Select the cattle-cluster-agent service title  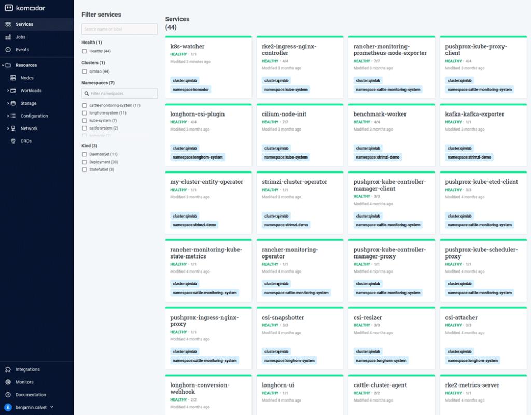(380, 385)
